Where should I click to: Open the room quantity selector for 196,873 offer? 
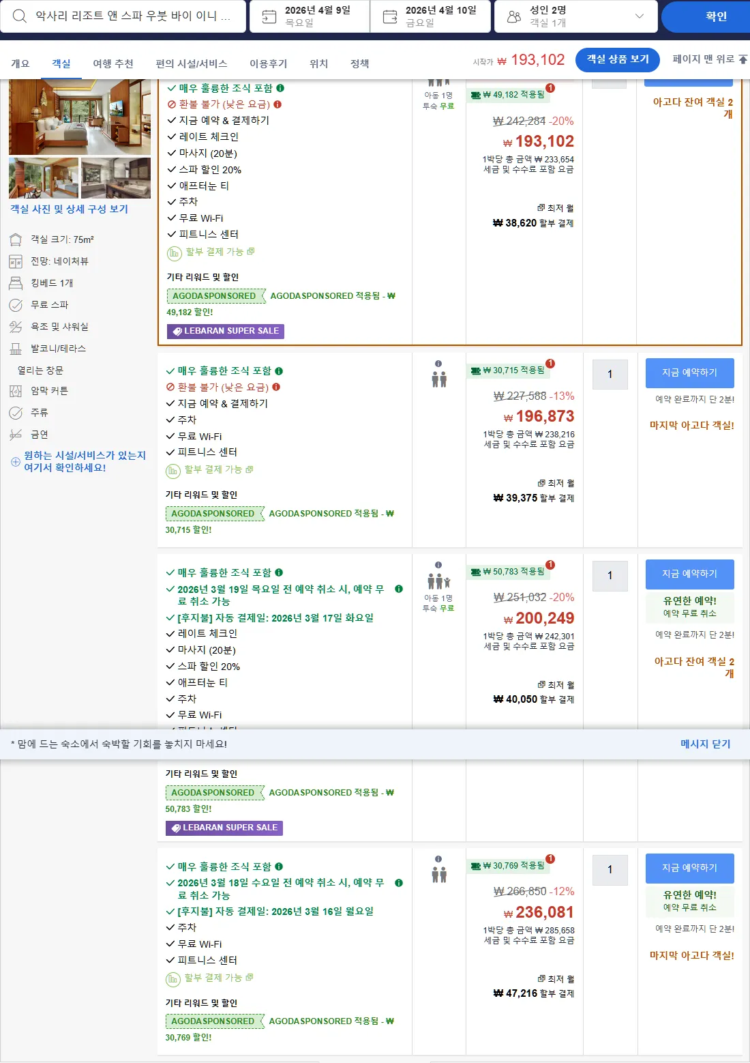[610, 375]
